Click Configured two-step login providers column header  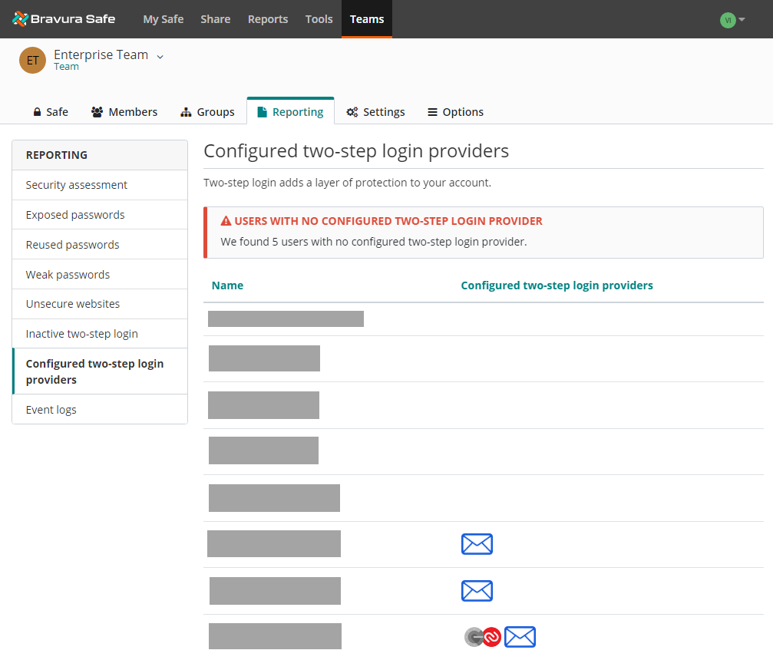pos(557,285)
